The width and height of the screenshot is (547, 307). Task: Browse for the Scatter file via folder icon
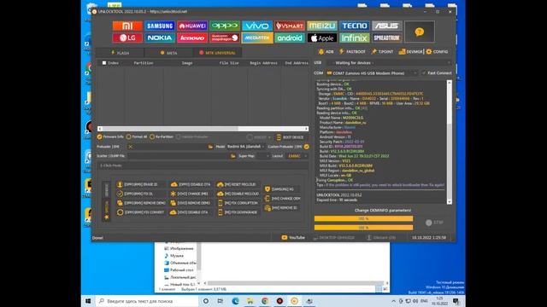[232, 156]
